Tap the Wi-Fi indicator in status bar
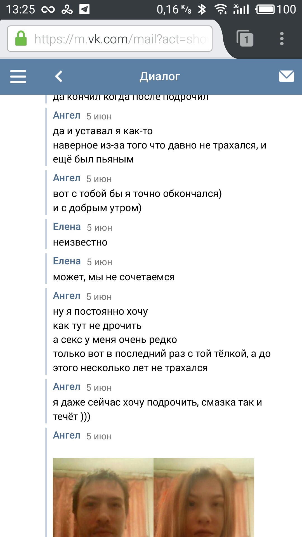Viewport: 302px width, 537px height. point(221,10)
